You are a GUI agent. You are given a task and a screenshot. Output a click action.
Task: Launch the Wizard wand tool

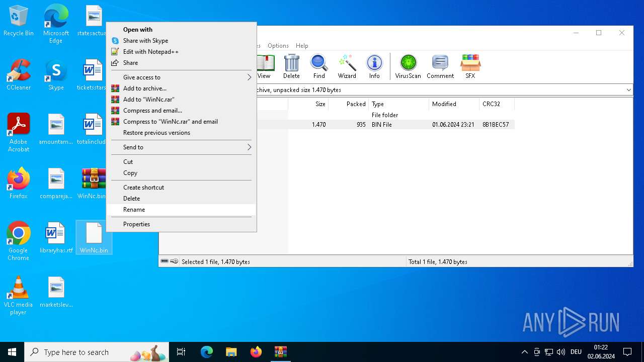point(347,66)
